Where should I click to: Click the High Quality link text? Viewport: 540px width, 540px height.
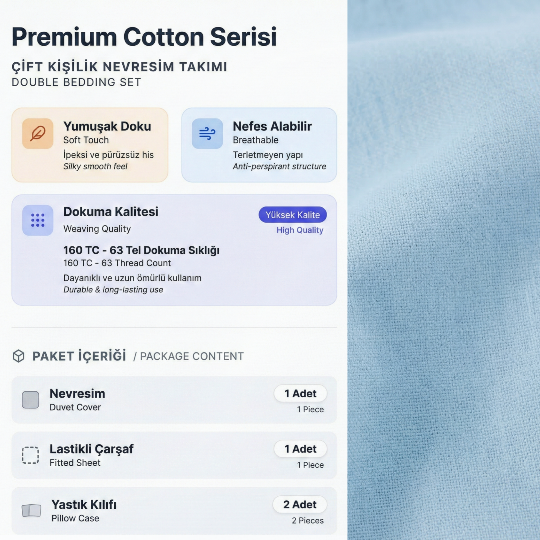coord(300,230)
